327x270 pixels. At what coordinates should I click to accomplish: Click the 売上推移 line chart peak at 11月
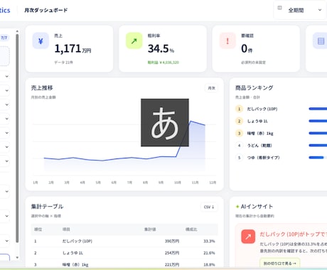[x=191, y=121]
